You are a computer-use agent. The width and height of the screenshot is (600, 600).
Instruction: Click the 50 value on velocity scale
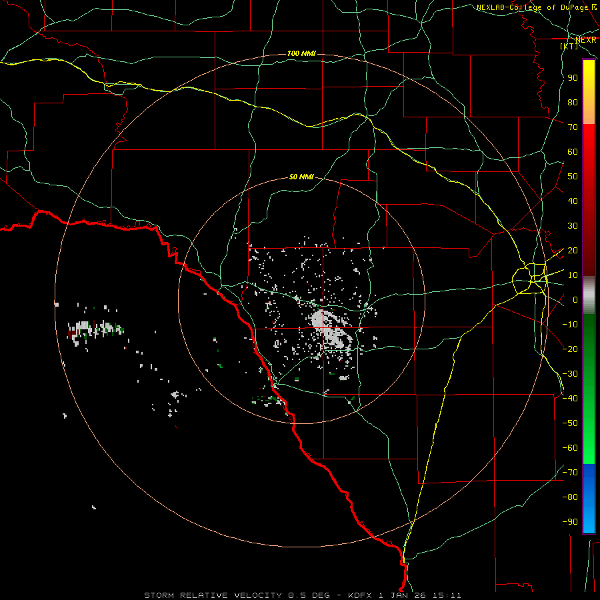point(573,177)
